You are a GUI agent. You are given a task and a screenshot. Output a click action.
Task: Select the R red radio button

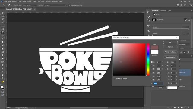tap(152, 73)
